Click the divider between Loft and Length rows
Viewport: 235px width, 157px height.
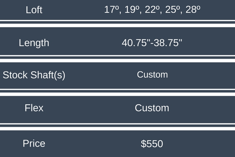coord(117,24)
